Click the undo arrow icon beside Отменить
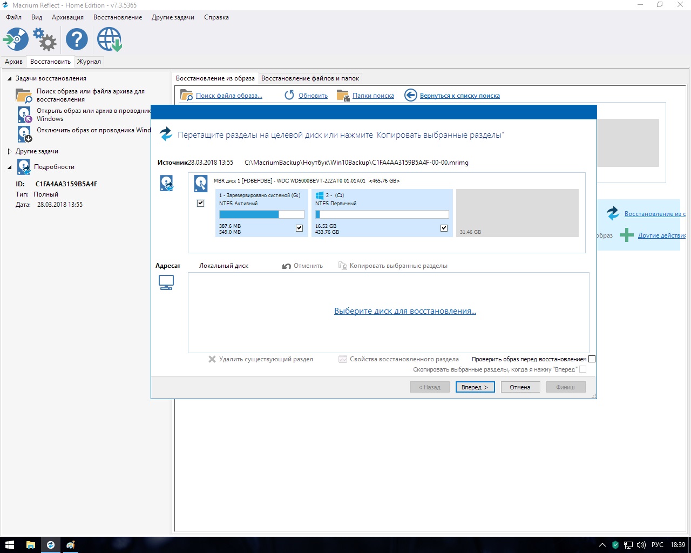 point(287,266)
